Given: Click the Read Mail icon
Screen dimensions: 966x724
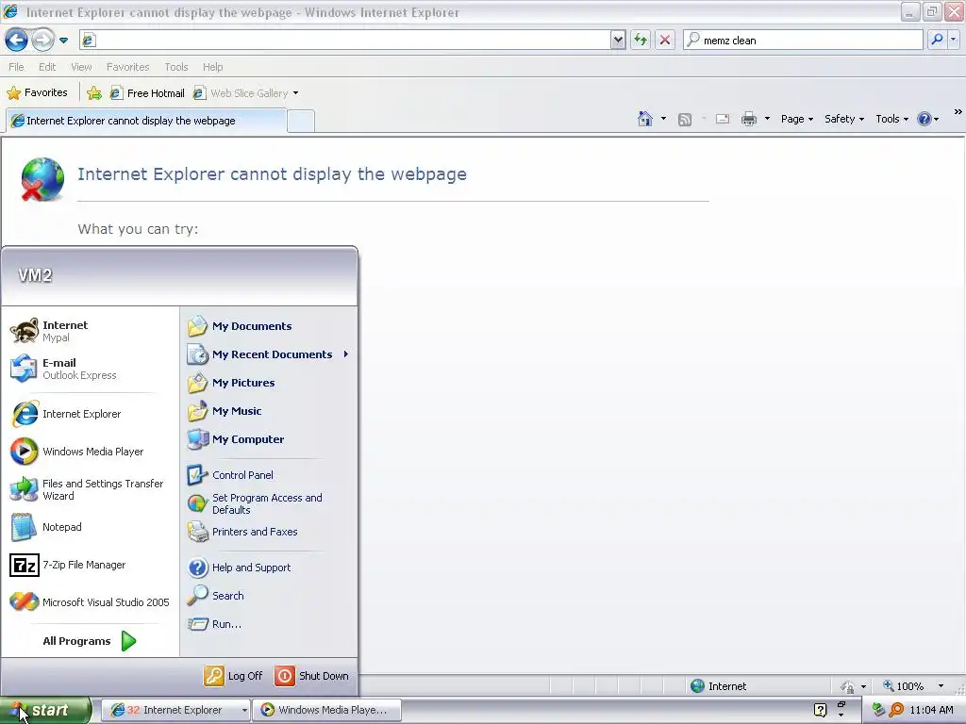Looking at the screenshot, I should (x=723, y=119).
